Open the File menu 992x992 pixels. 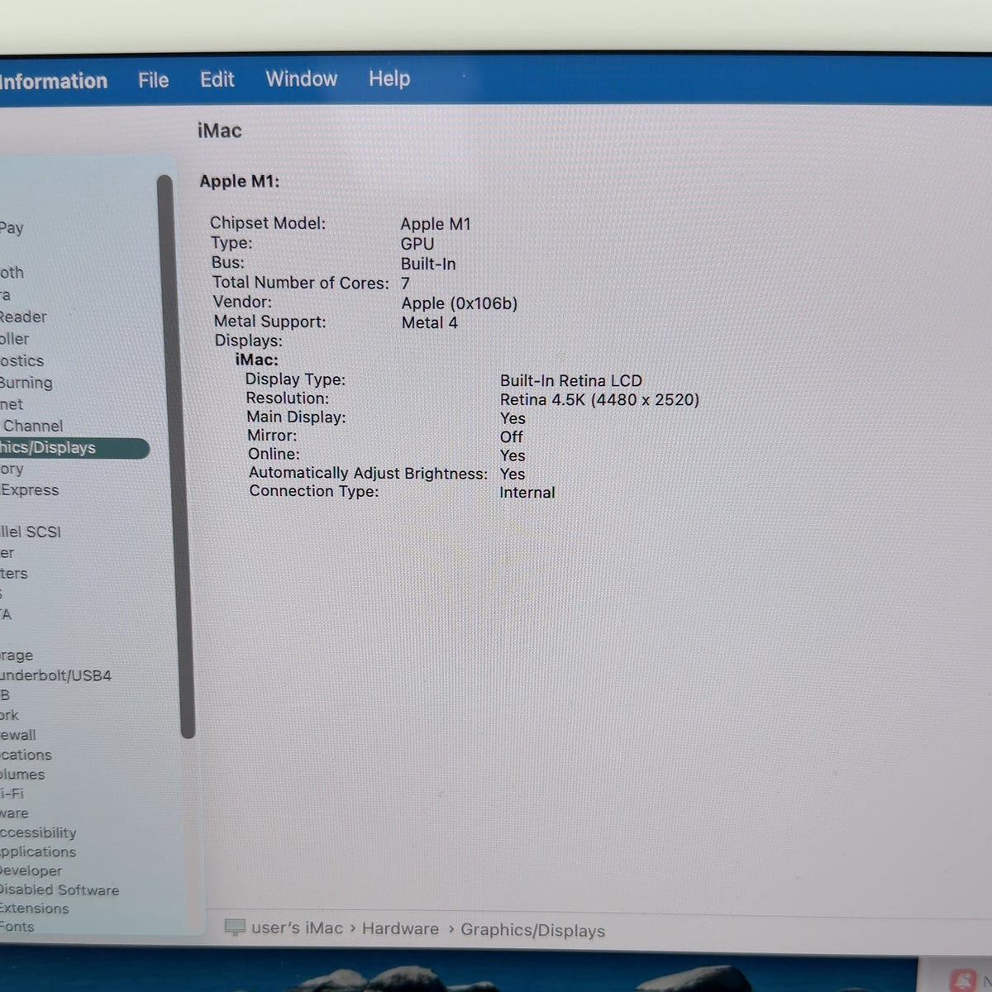pyautogui.click(x=153, y=80)
